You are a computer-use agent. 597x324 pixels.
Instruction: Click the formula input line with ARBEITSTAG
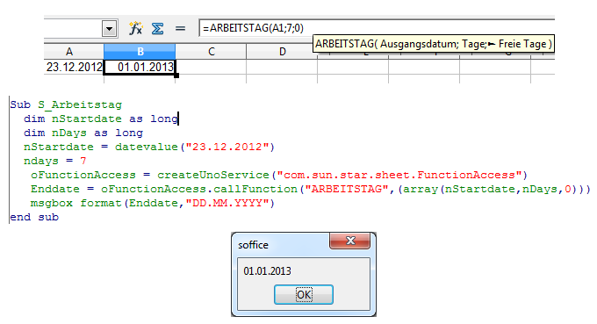377,28
